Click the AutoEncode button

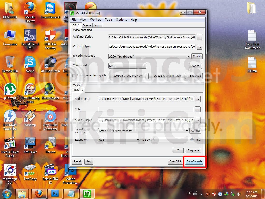point(194,161)
